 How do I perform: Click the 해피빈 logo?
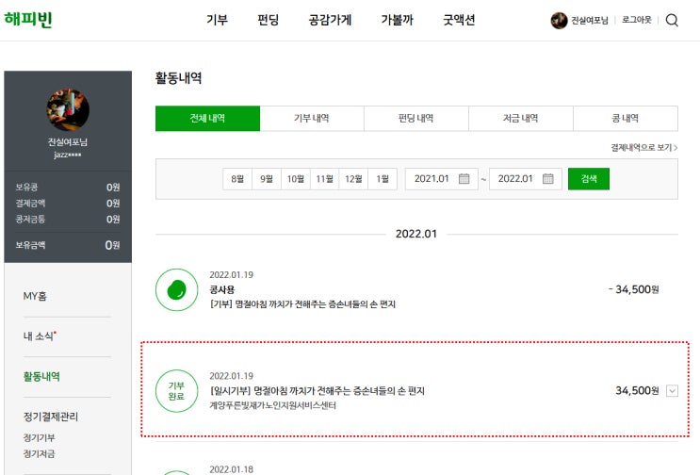point(28,19)
